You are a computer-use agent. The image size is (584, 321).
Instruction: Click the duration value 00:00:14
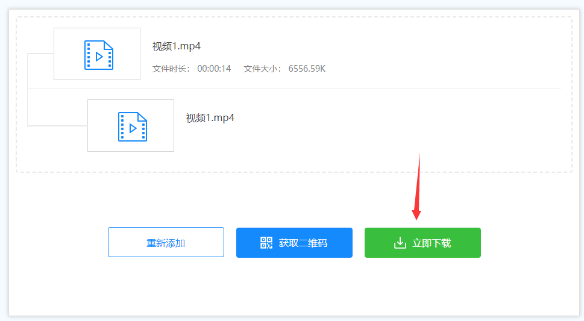coord(214,69)
